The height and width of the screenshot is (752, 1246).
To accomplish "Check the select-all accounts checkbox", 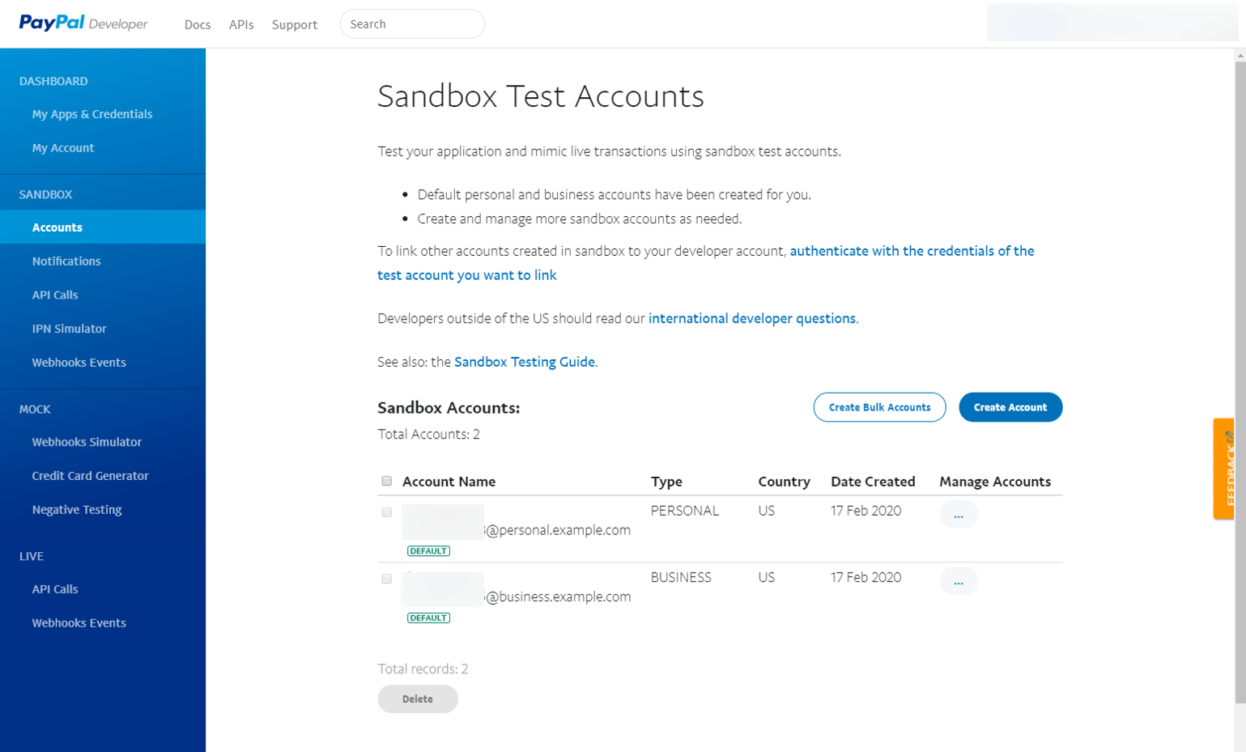I will pos(386,480).
